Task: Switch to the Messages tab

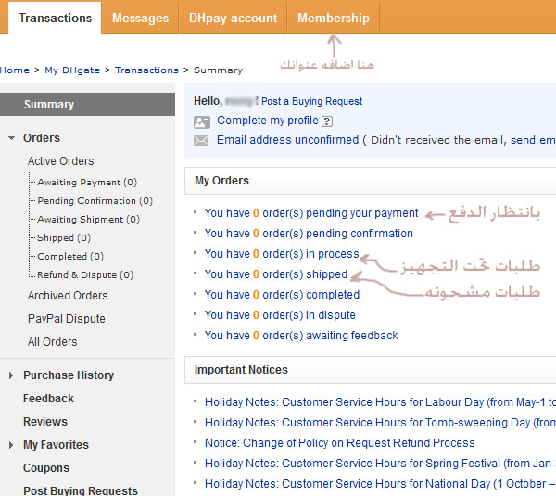Action: [140, 18]
